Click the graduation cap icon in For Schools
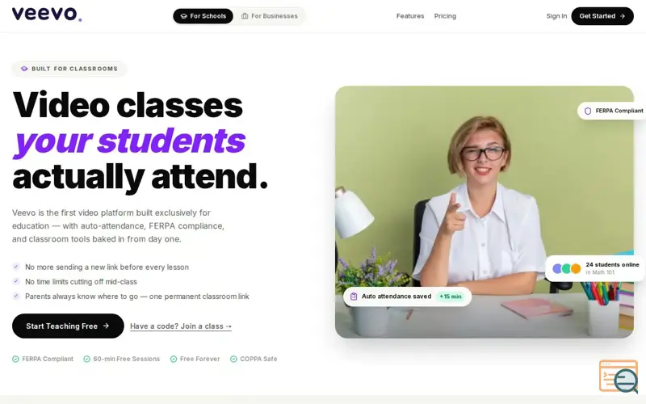Image resolution: width=646 pixels, height=404 pixels. [x=184, y=16]
